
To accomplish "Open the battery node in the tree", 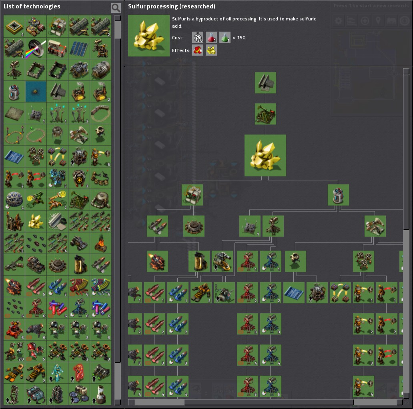I will point(338,195).
